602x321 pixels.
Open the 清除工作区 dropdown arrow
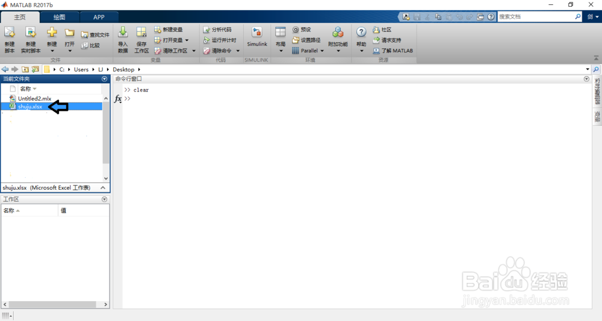(x=193, y=51)
